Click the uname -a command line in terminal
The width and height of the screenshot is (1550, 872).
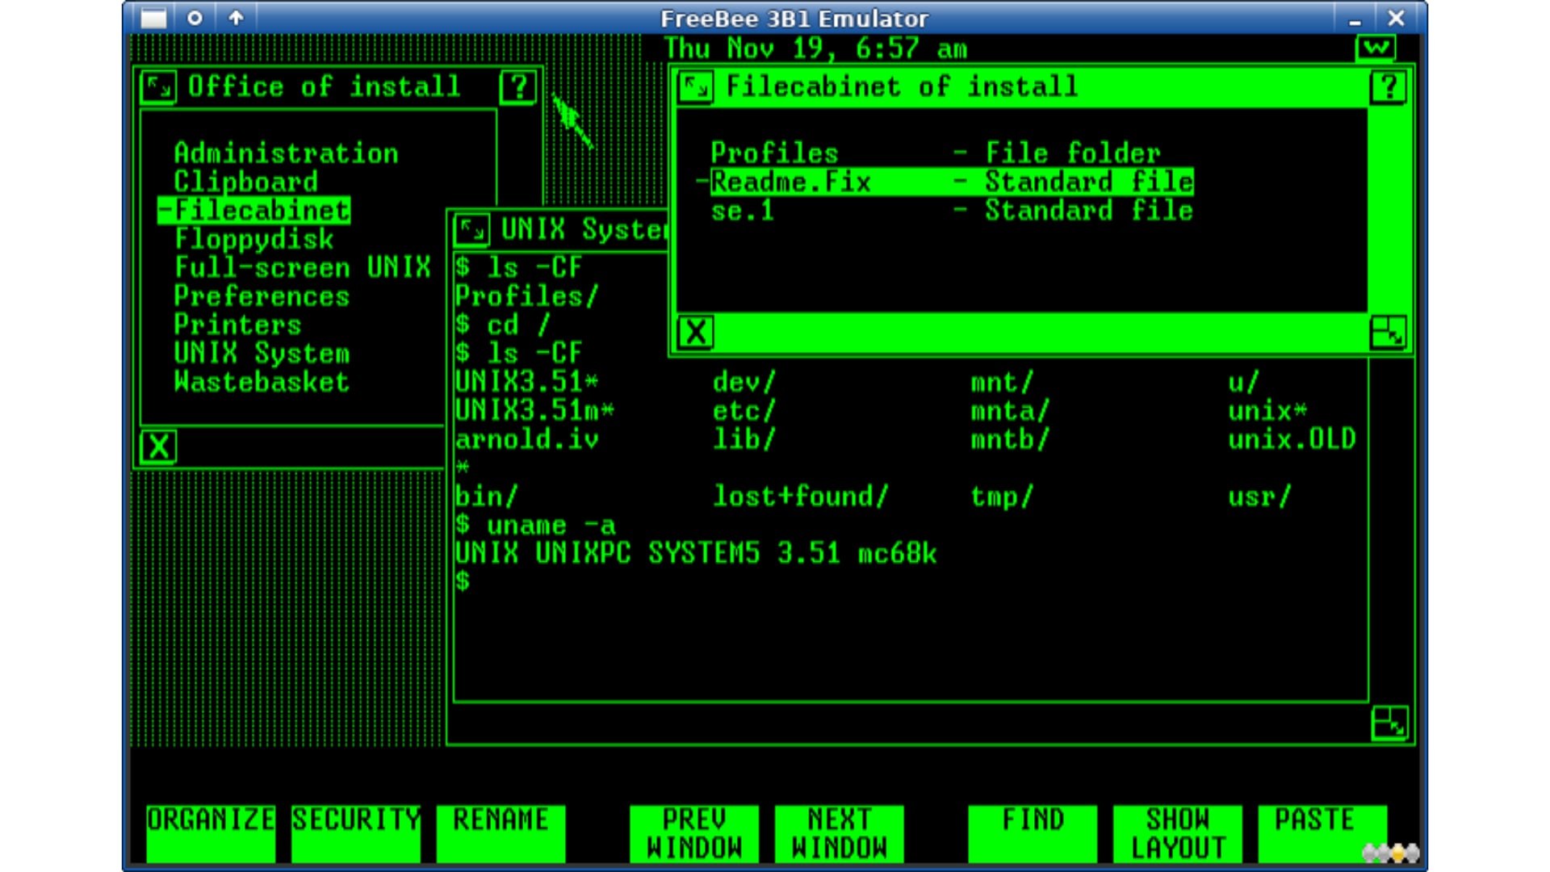[535, 526]
